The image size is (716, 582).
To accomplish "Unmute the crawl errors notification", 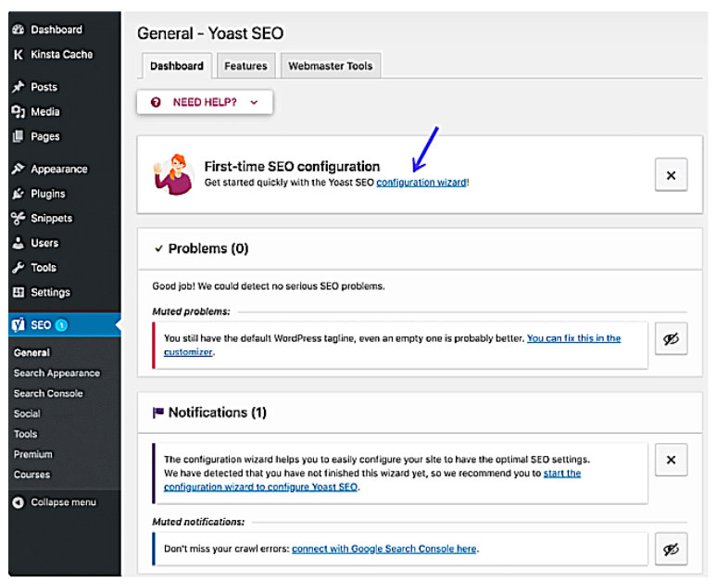I will click(x=671, y=550).
